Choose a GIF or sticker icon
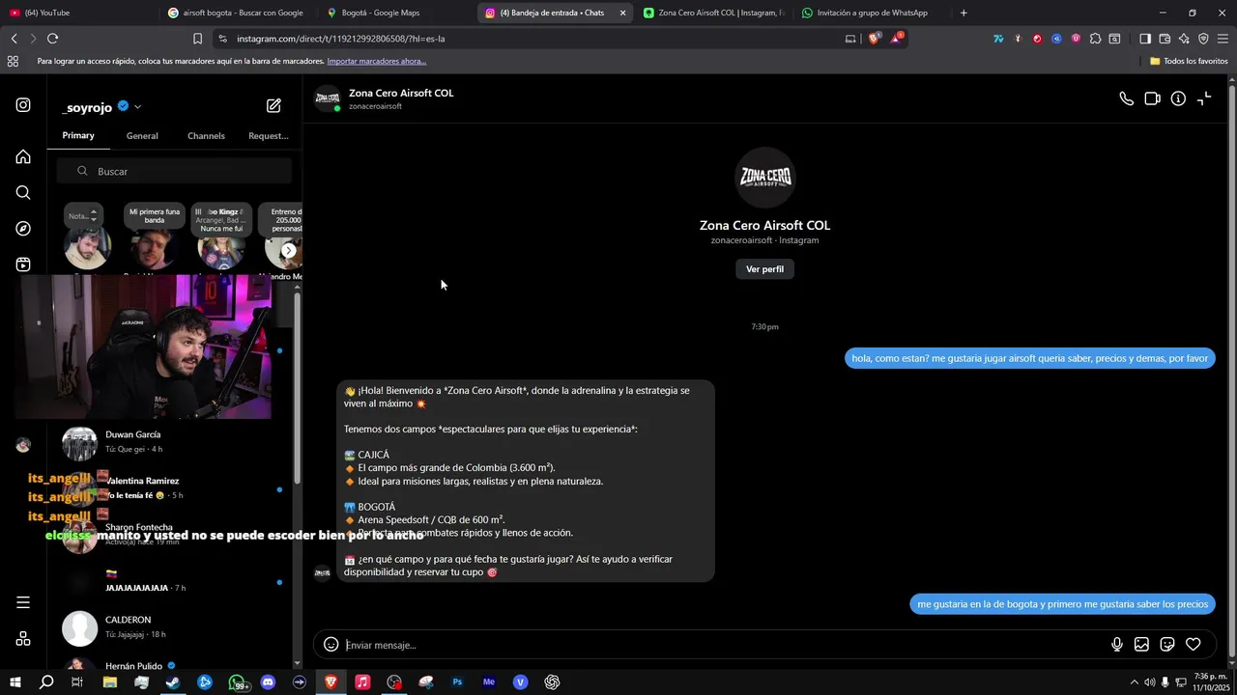 (x=1167, y=645)
